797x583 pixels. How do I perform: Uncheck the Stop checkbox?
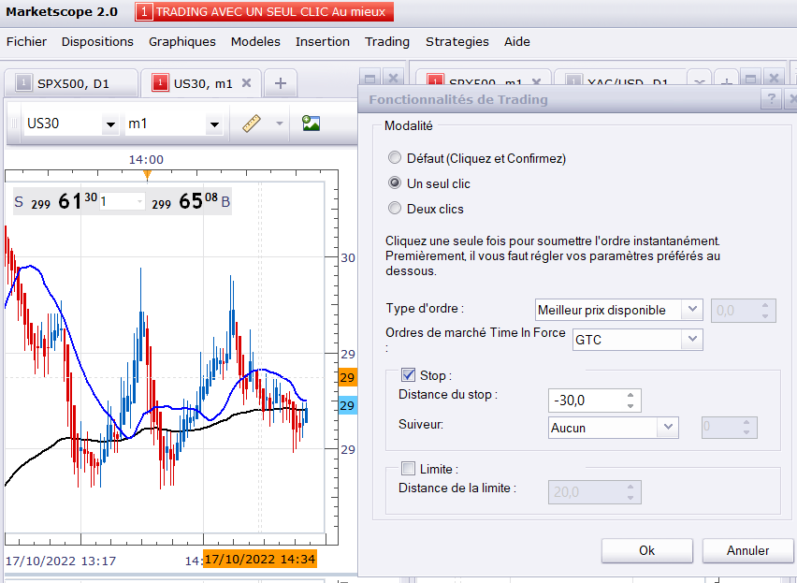pyautogui.click(x=408, y=375)
